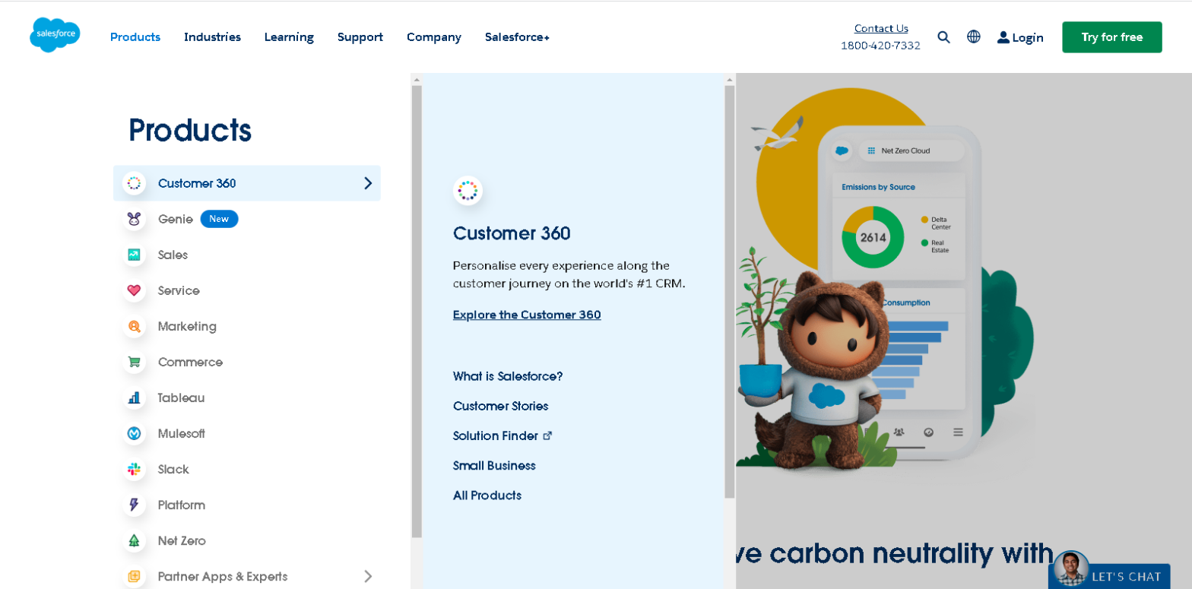The width and height of the screenshot is (1192, 589).
Task: Open the Customer Stories link
Action: [500, 406]
